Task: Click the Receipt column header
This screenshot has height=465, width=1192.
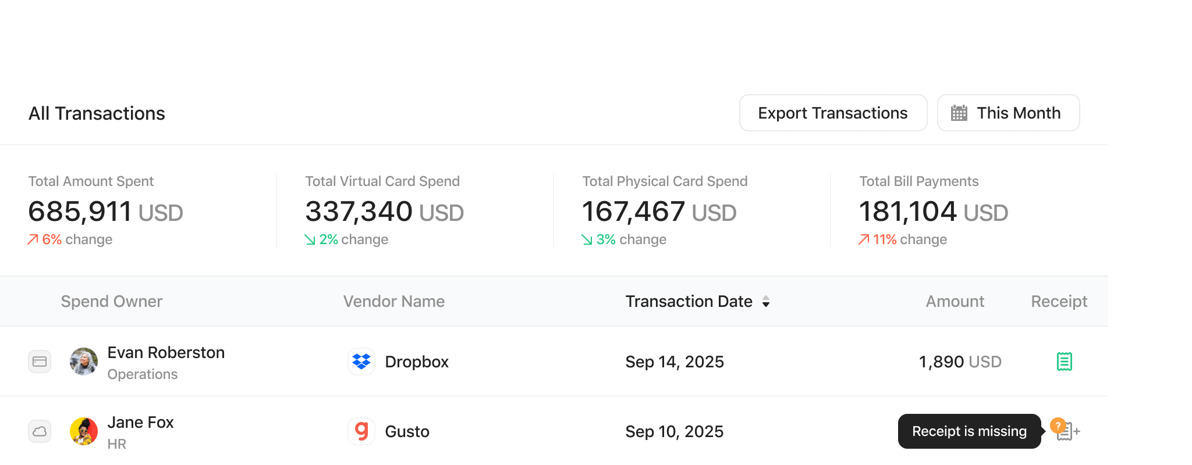Action: tap(1059, 301)
